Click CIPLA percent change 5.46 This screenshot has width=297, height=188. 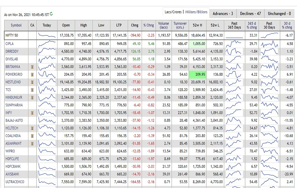pos(151,44)
